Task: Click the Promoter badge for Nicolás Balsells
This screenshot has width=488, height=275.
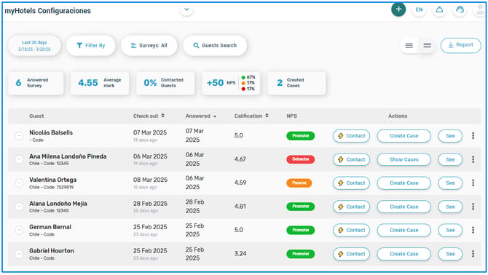Action: pyautogui.click(x=300, y=136)
